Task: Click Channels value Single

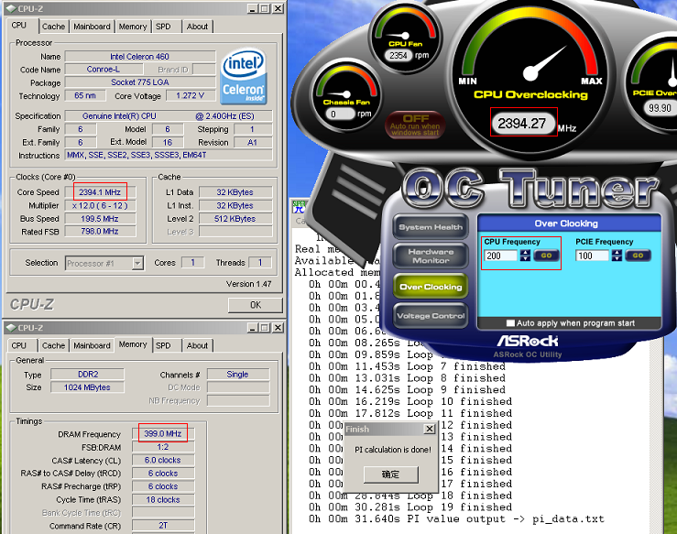Action: 238,375
